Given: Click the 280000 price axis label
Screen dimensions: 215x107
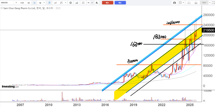Looking at the screenshot, I should click(209, 15).
